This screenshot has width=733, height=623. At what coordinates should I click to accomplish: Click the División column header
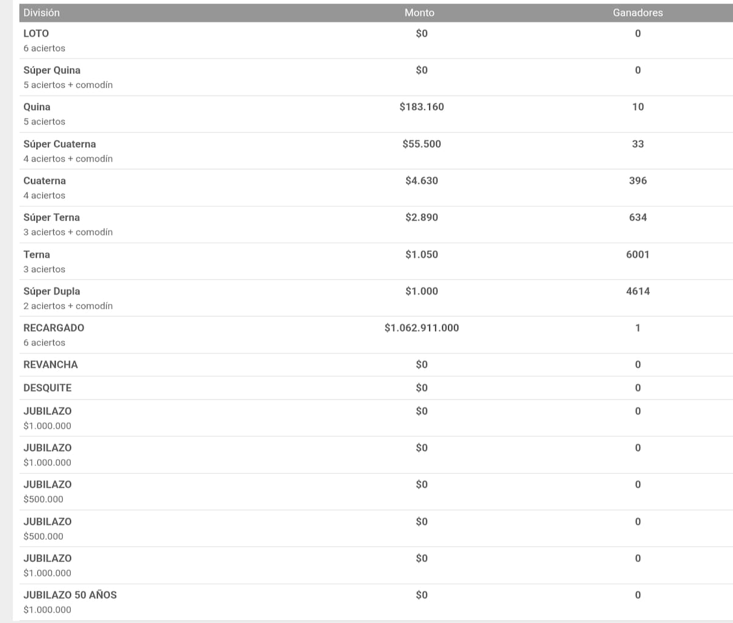[42, 12]
